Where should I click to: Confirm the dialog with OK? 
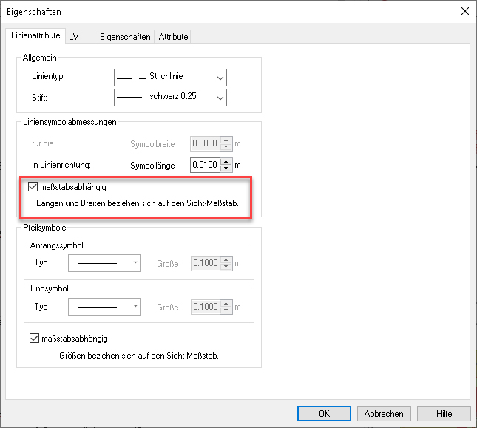324,414
